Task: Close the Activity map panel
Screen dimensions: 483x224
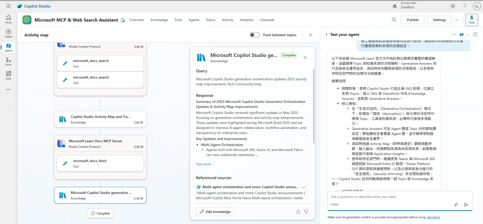Action: tap(310, 35)
